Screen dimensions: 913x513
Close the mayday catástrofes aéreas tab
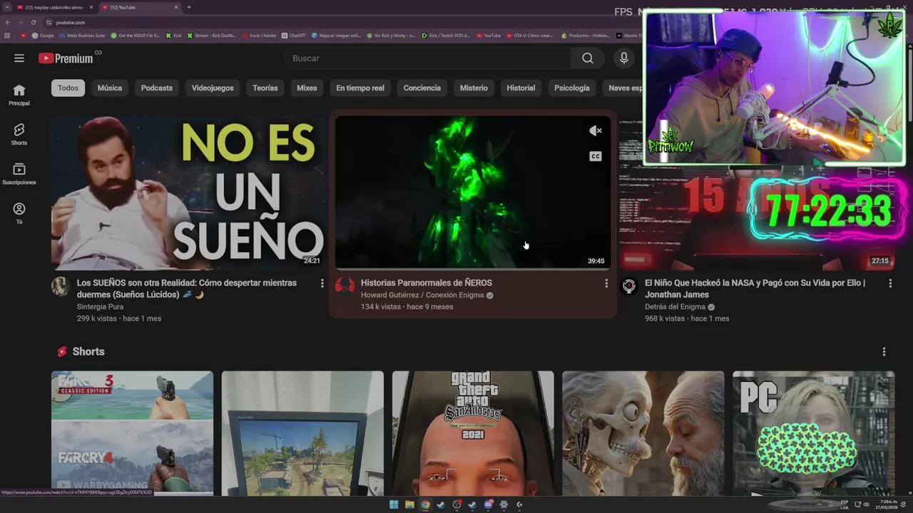[x=91, y=7]
